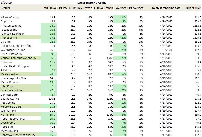The image size is (202, 137).
Task: Select Boeing's EV/EBITDA value 320.6
Action: pyautogui.click(x=51, y=99)
